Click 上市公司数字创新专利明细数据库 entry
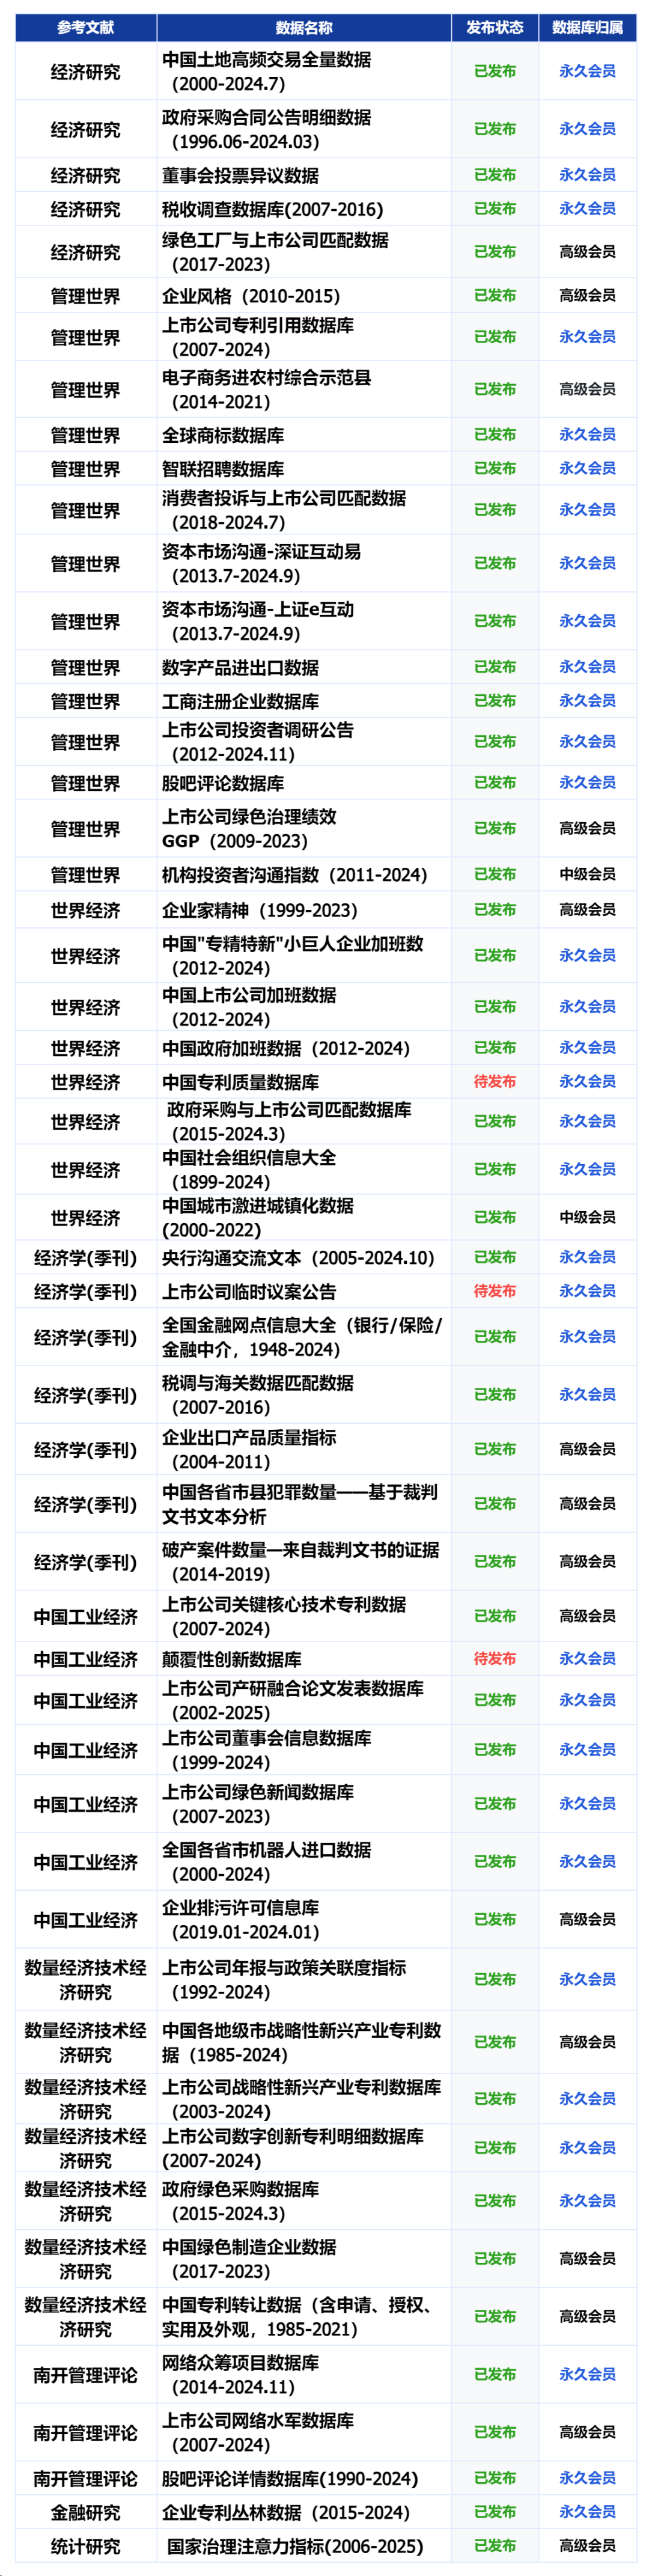The image size is (649, 2576). click(x=293, y=2148)
